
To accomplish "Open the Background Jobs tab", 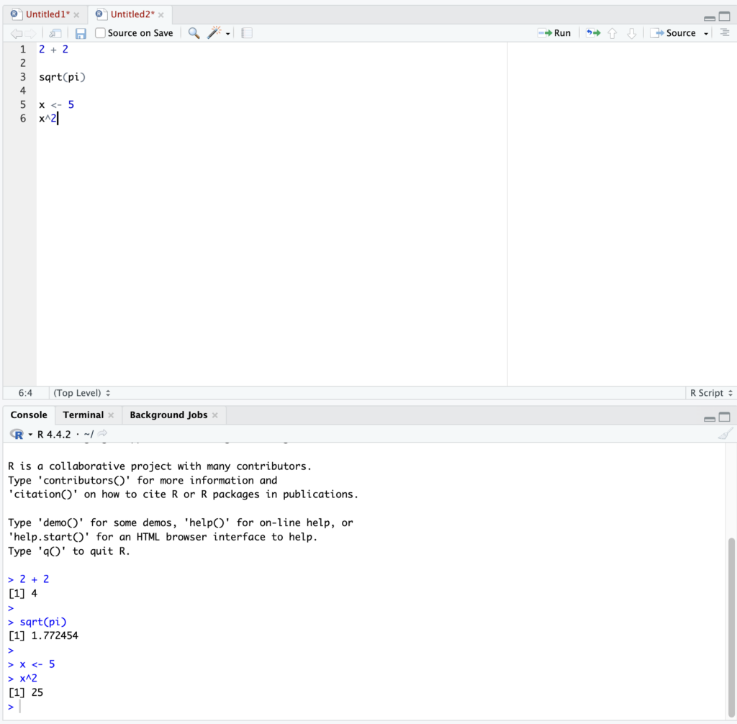I will click(168, 415).
